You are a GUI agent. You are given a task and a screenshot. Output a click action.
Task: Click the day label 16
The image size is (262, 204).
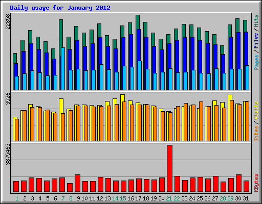[x=130, y=198]
